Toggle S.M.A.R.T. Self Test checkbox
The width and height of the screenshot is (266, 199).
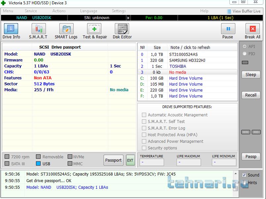click(x=144, y=122)
